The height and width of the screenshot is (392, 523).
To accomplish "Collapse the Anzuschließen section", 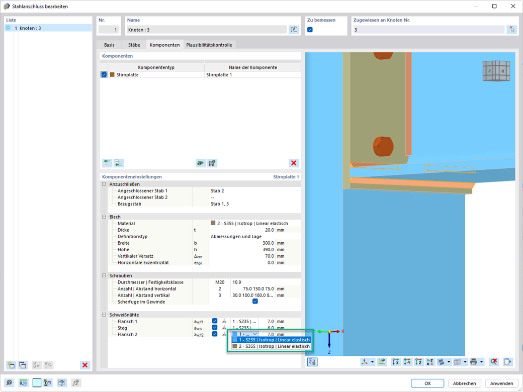I will [x=104, y=184].
